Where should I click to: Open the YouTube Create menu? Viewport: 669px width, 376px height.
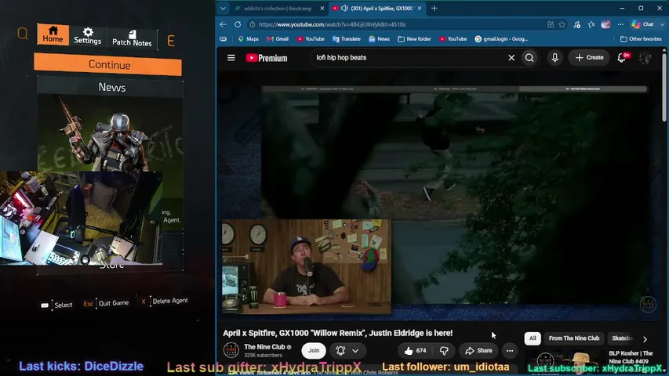pos(589,57)
